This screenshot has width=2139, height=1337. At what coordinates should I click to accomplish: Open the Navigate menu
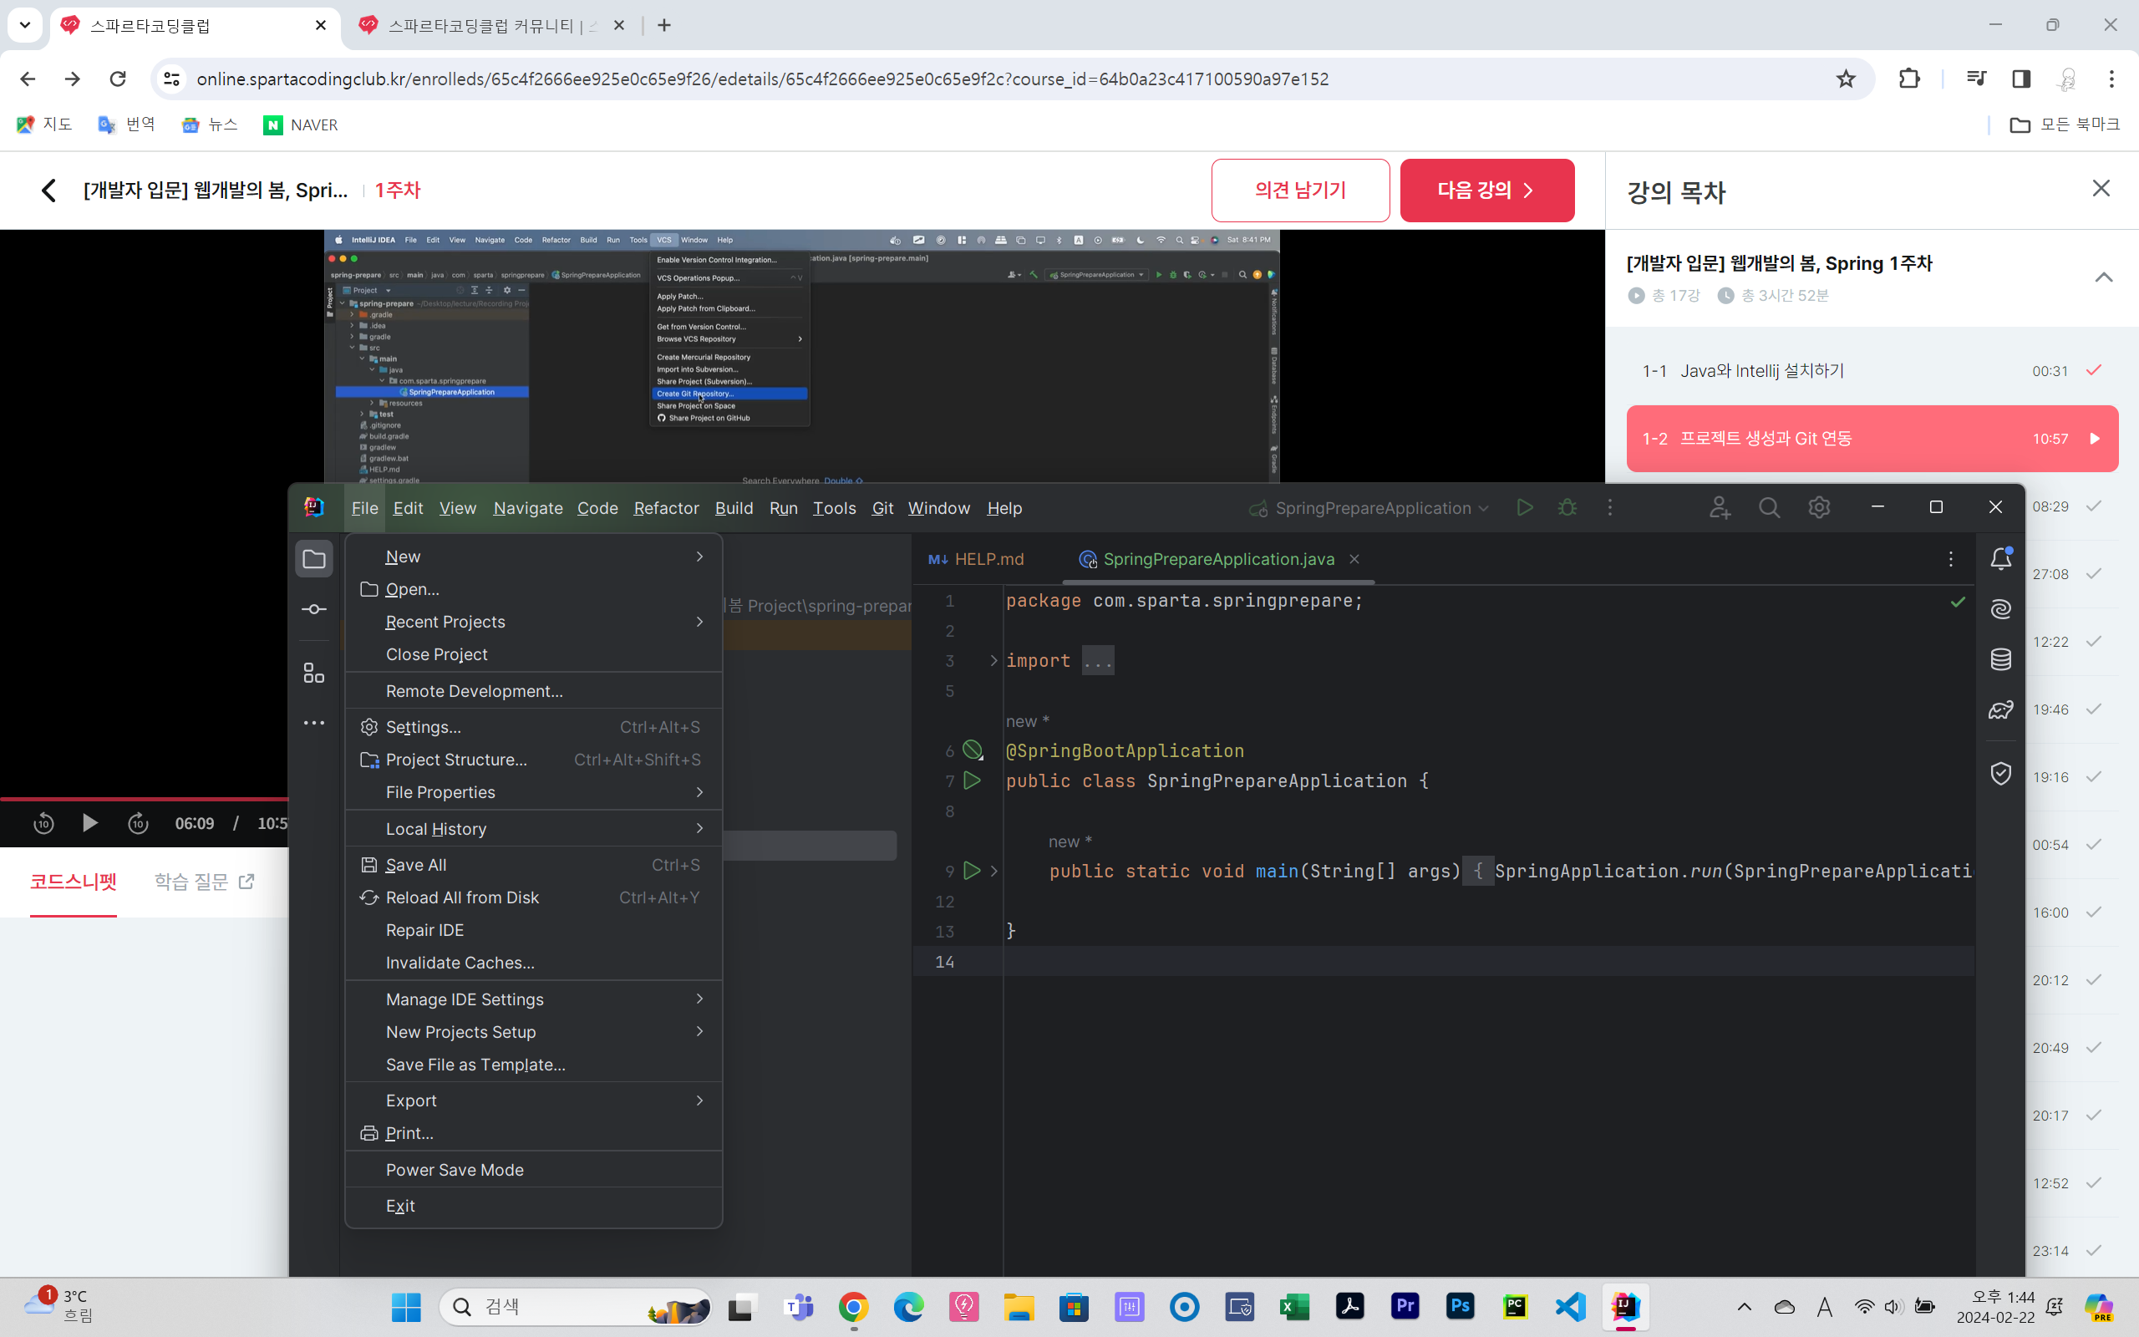coord(528,507)
